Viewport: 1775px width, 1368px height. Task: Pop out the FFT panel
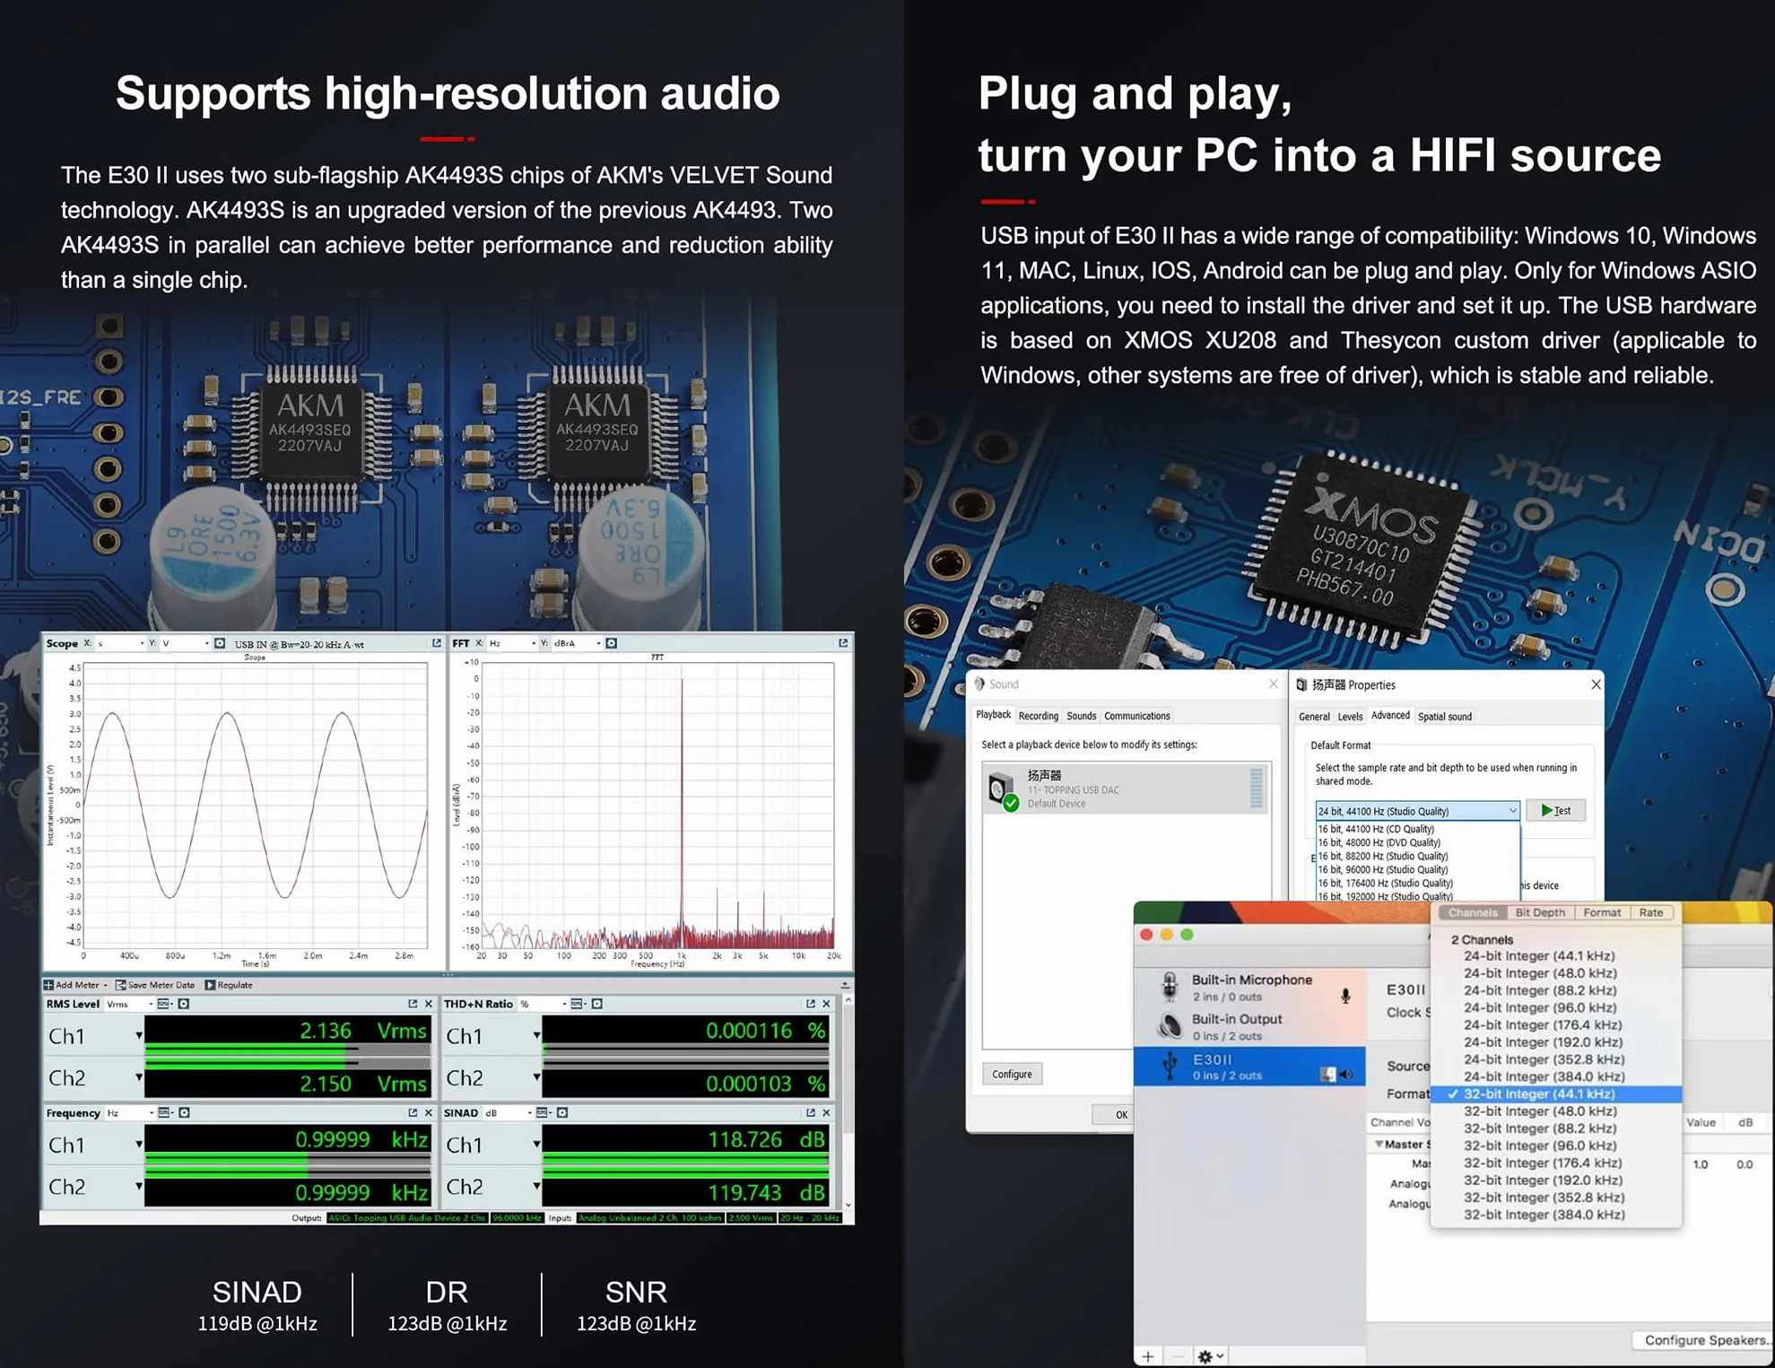(843, 643)
